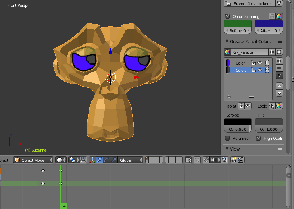Click the Isolate eye icon
The height and width of the screenshot is (209, 294).
coord(248,106)
